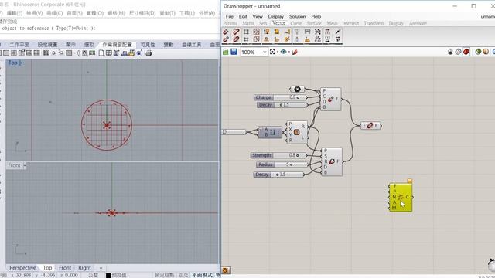Viewport: 495px width, 278px height.
Task: Select the yellow Field Line component
Action: [x=401, y=198]
